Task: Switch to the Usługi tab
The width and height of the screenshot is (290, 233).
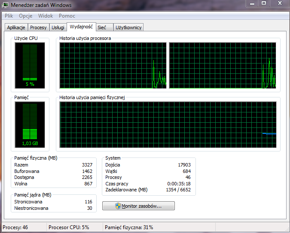Action: (x=58, y=27)
